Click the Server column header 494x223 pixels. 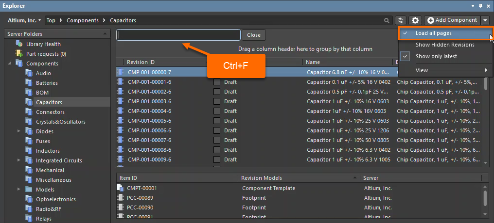coord(371,178)
